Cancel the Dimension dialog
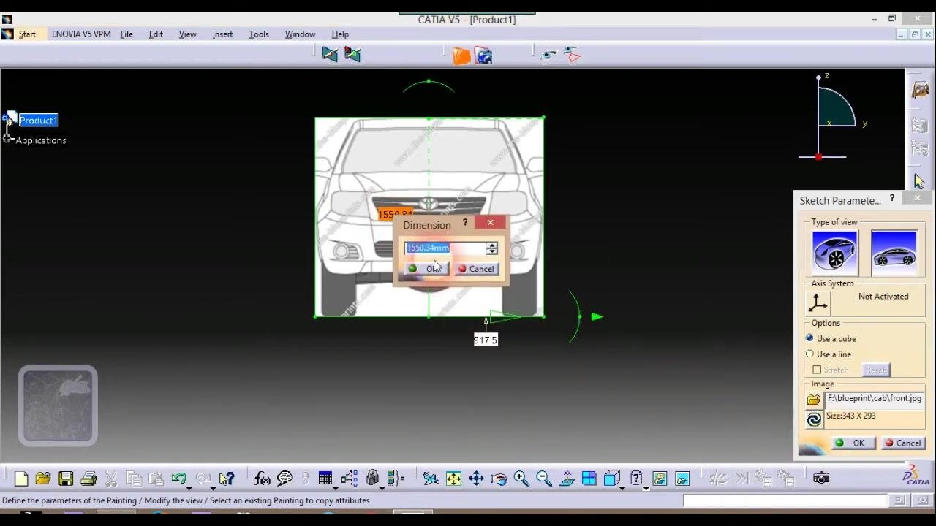Image resolution: width=936 pixels, height=526 pixels. (x=477, y=269)
